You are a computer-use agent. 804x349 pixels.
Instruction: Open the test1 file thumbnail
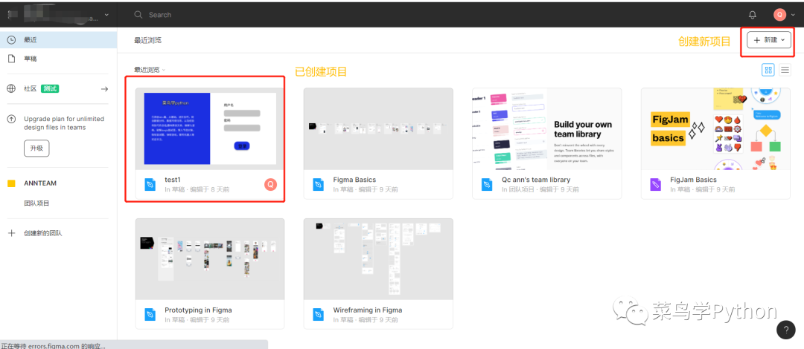pyautogui.click(x=210, y=129)
